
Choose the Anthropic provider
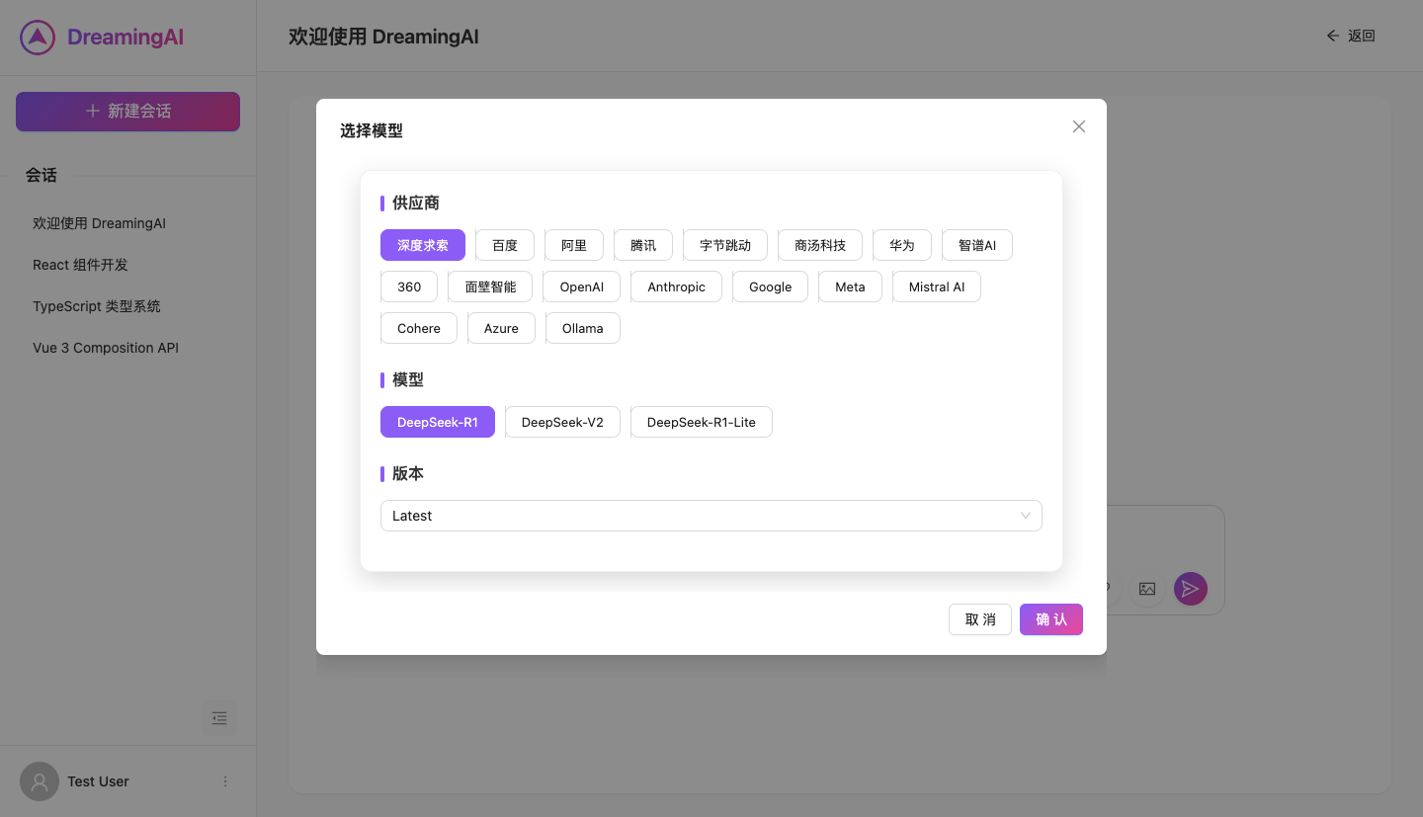(x=677, y=286)
